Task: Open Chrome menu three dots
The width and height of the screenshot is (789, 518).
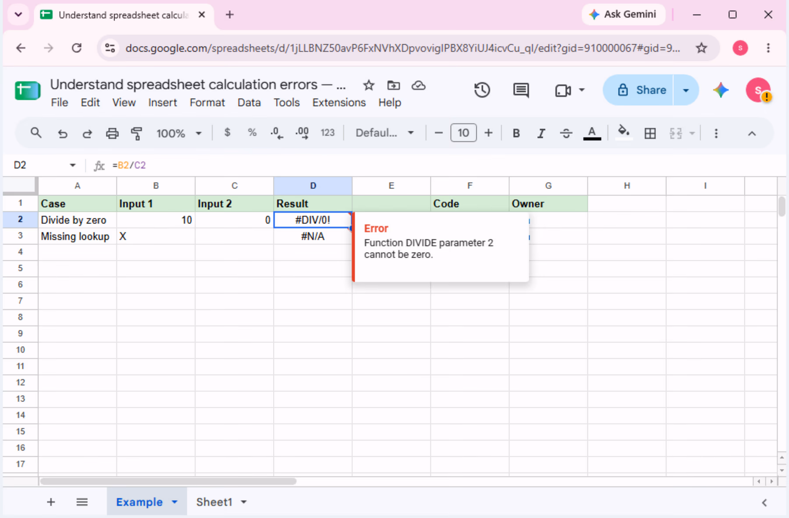Action: (768, 48)
